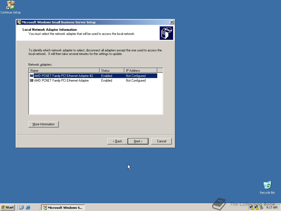Open the leftmost network warning tray icon

pos(252,208)
